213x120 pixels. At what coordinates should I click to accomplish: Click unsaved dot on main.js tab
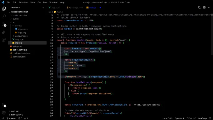pyautogui.click(x=100, y=8)
